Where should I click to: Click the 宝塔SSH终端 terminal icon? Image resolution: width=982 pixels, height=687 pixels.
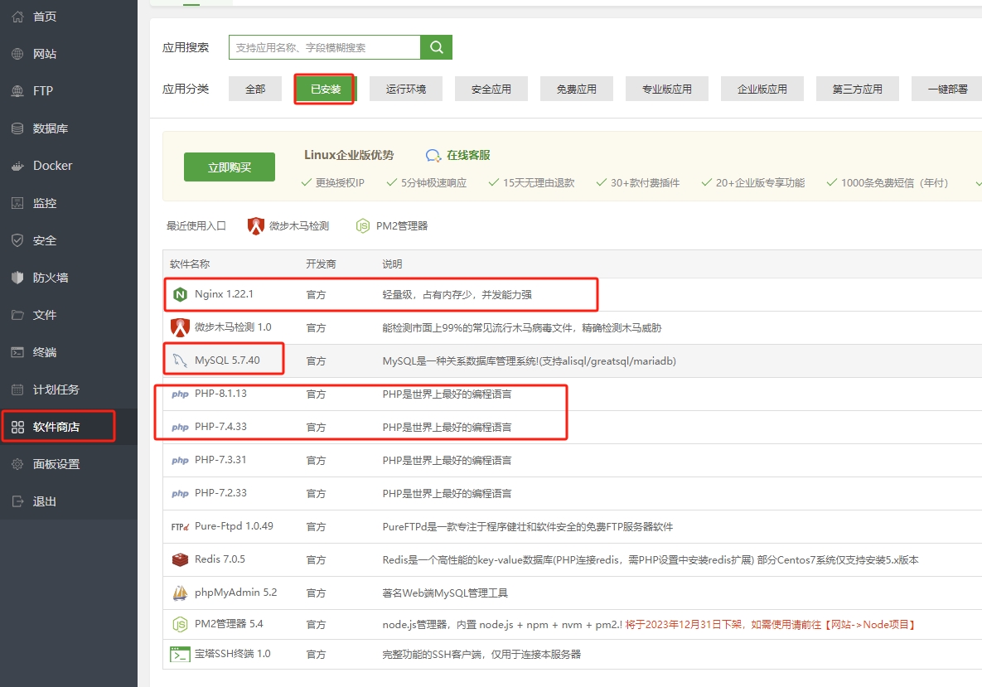click(180, 654)
